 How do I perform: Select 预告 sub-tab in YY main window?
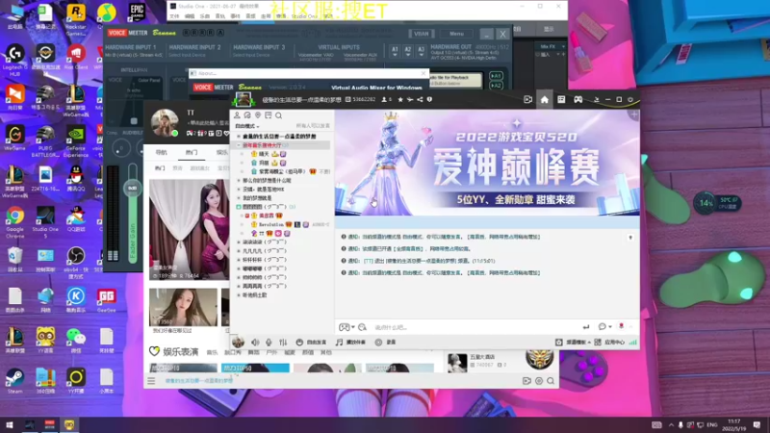point(177,168)
